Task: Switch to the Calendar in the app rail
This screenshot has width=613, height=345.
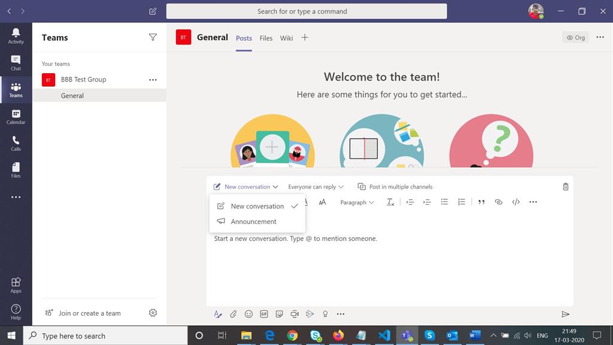Action: [x=16, y=116]
